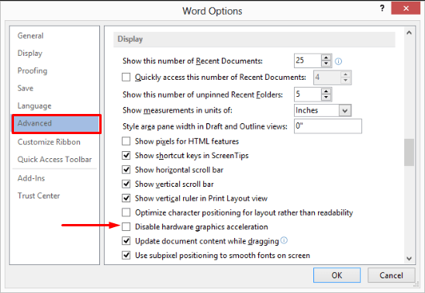Open the Save options category
This screenshot has width=425, height=293.
point(26,88)
